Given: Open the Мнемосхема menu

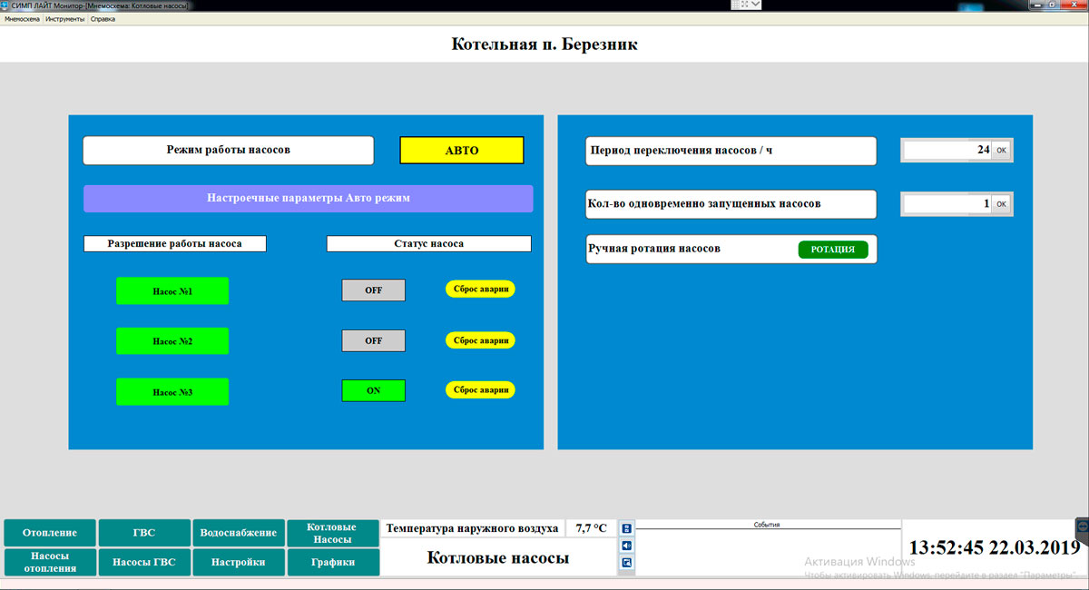Looking at the screenshot, I should pos(23,18).
